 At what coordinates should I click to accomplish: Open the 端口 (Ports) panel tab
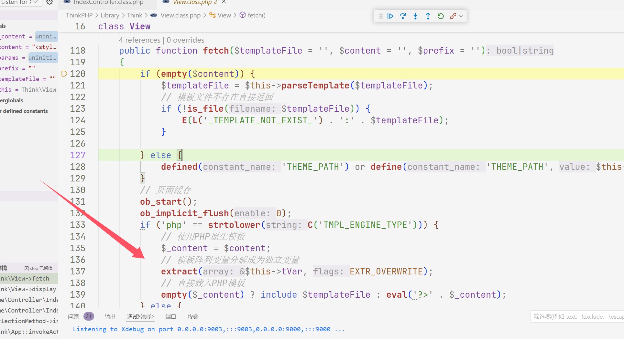[170, 317]
